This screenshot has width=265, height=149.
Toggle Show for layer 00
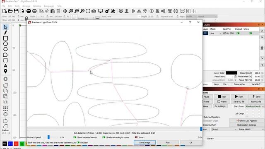coord(250,33)
